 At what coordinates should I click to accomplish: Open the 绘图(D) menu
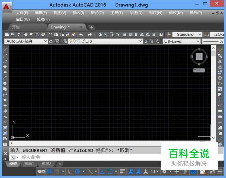tap(136, 13)
